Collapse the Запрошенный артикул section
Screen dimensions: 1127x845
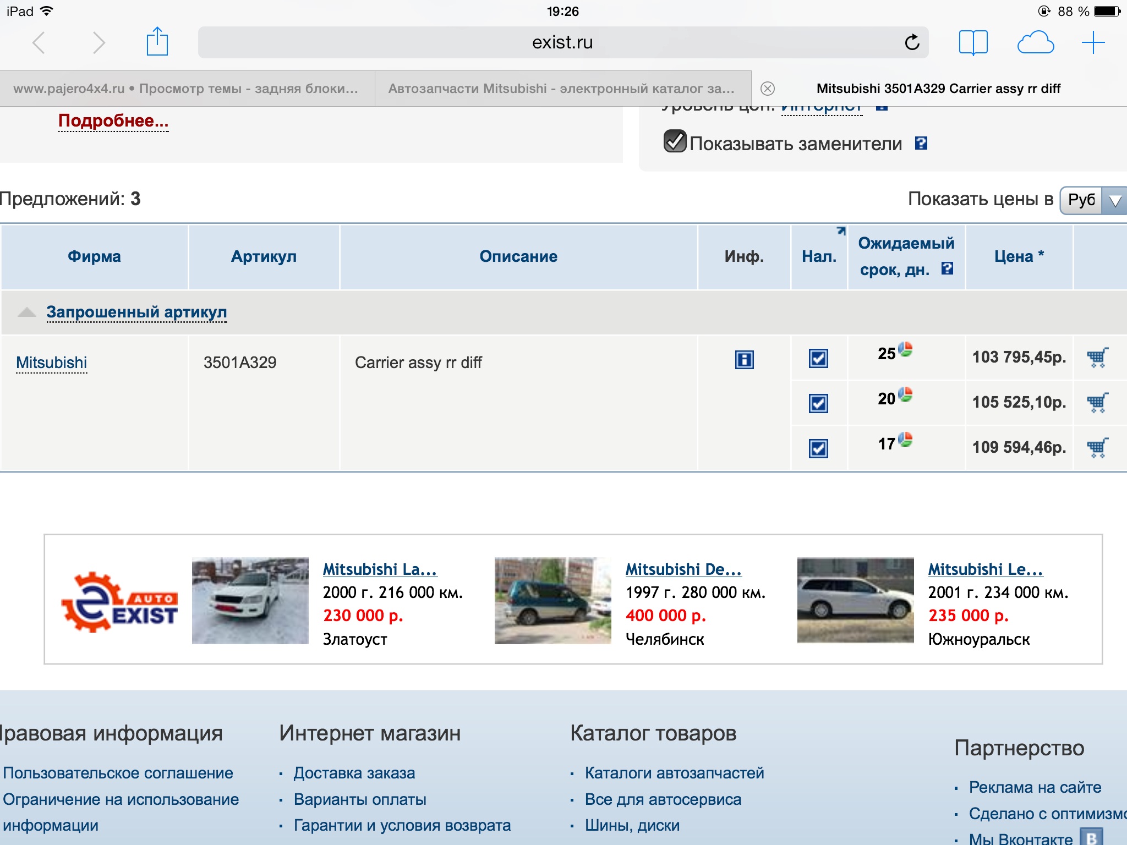[x=136, y=312]
